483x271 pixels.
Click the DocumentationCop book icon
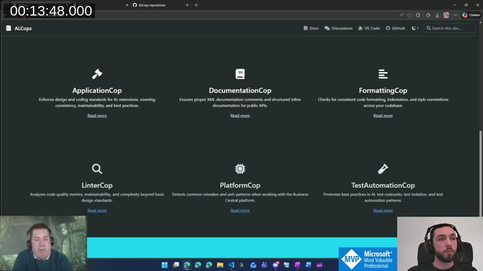(240, 74)
